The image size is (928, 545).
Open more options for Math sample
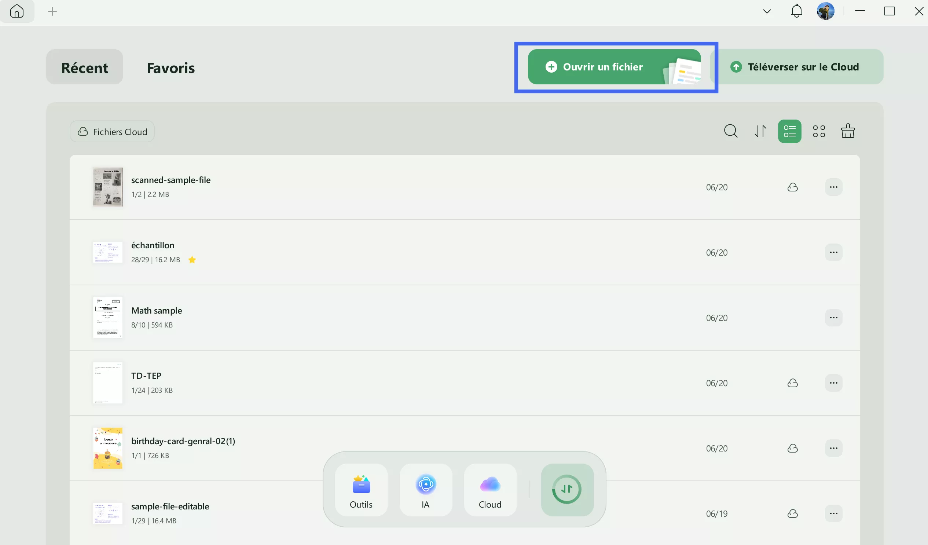click(x=833, y=317)
